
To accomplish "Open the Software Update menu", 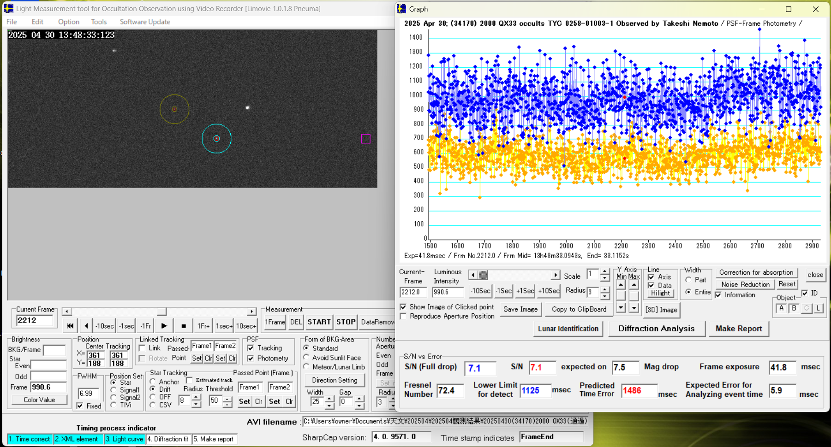I will (x=145, y=22).
